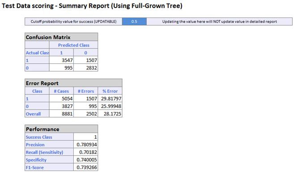
Task: Select the 'Overall' row label
Action: tap(37, 114)
